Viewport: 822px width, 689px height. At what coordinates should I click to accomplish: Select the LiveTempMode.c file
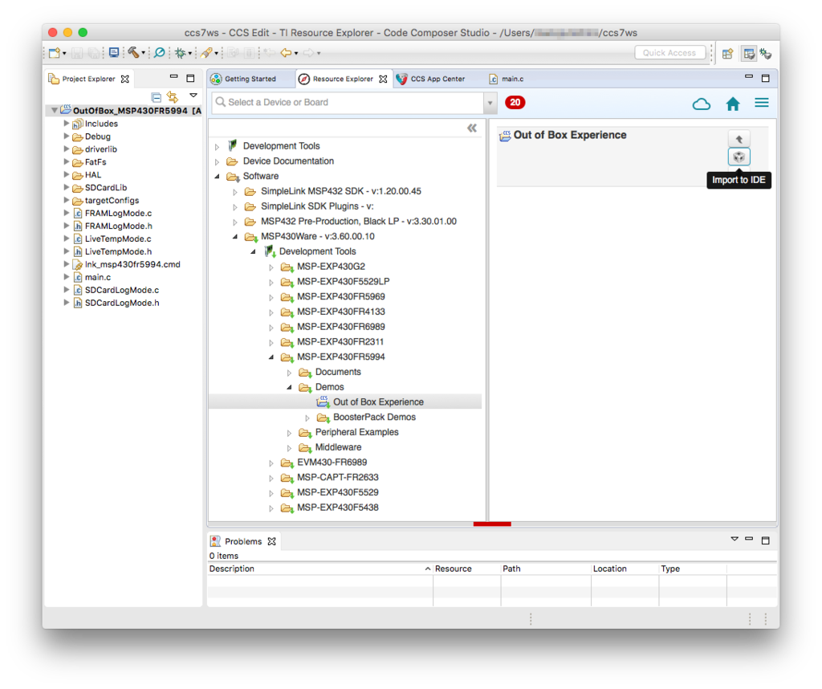pos(117,238)
